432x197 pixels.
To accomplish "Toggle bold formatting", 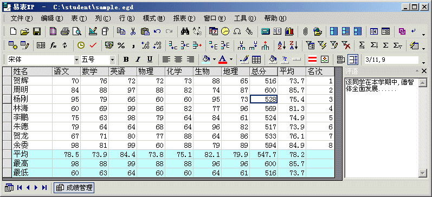I will (126, 59).
